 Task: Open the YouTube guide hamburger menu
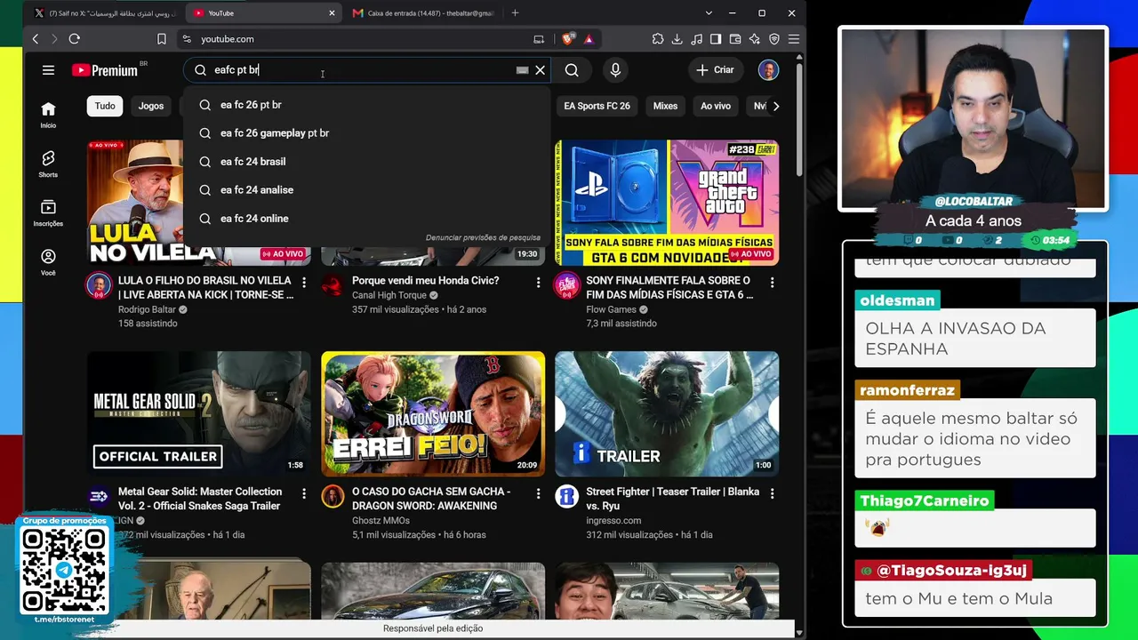coord(49,70)
